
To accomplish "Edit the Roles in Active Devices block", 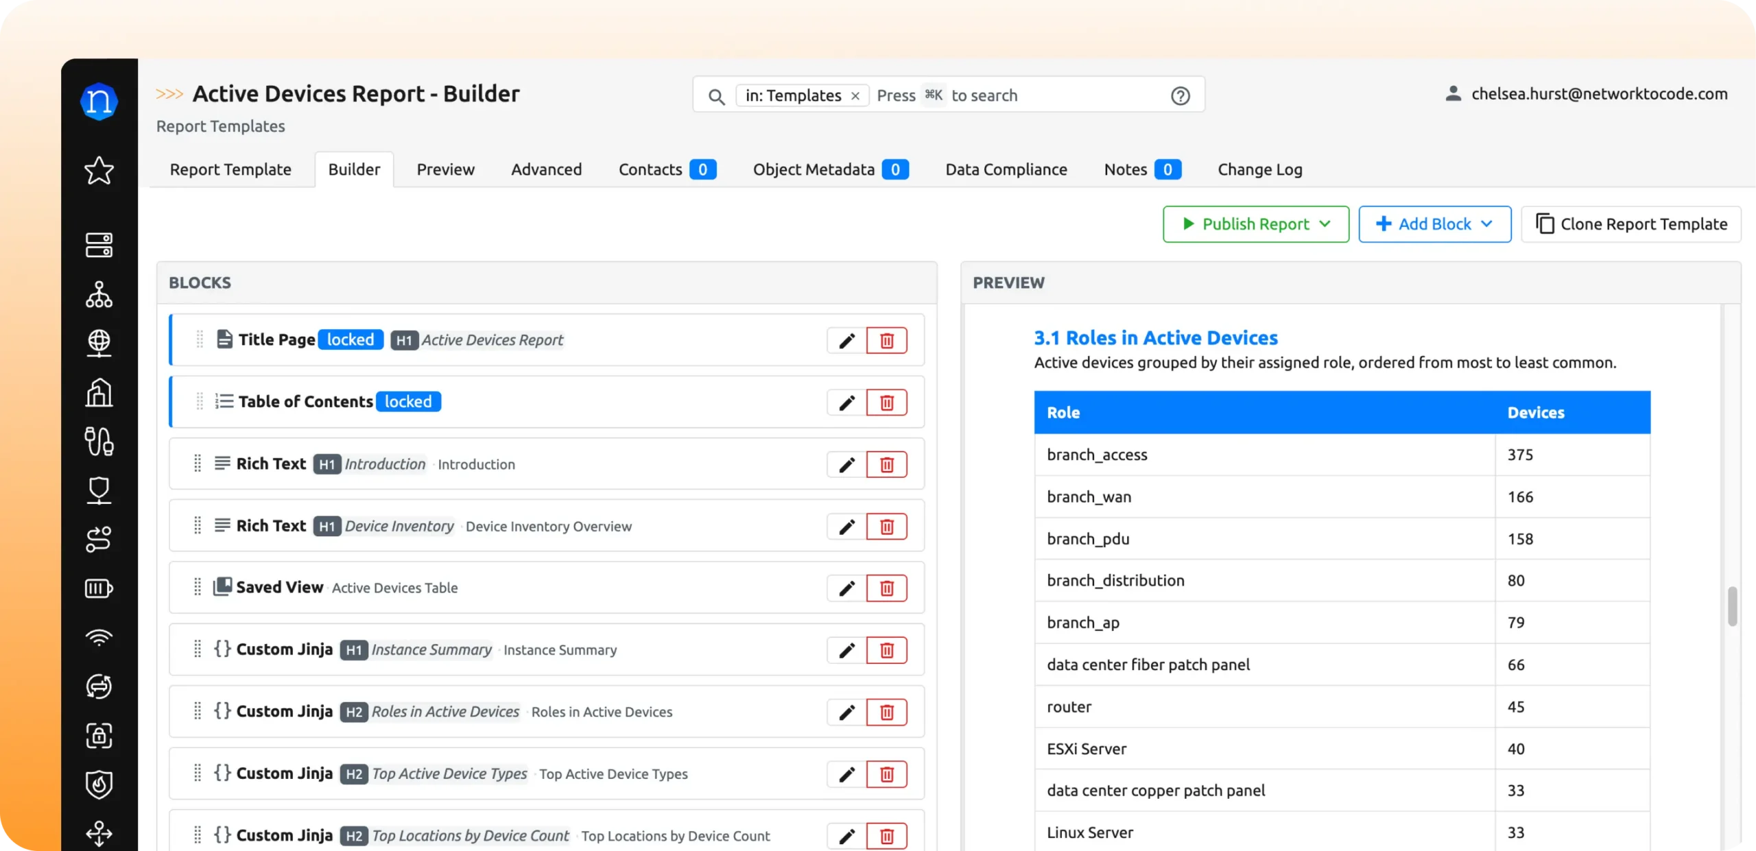I will 846,712.
